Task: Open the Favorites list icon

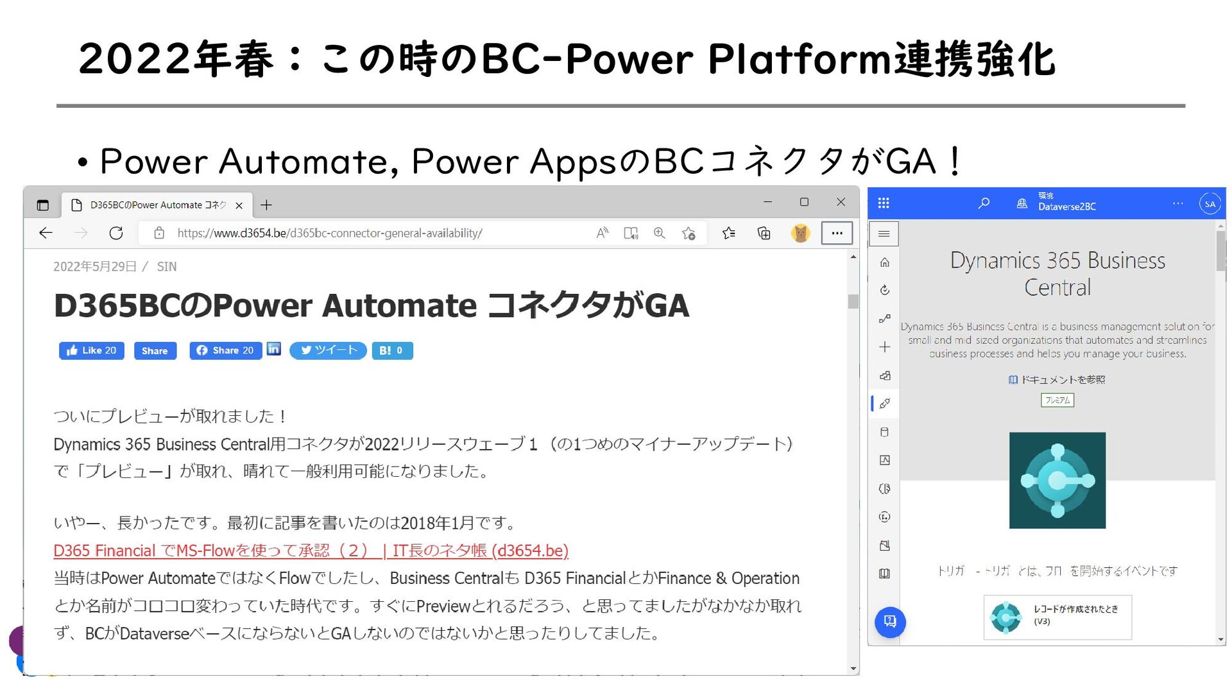Action: pyautogui.click(x=729, y=233)
